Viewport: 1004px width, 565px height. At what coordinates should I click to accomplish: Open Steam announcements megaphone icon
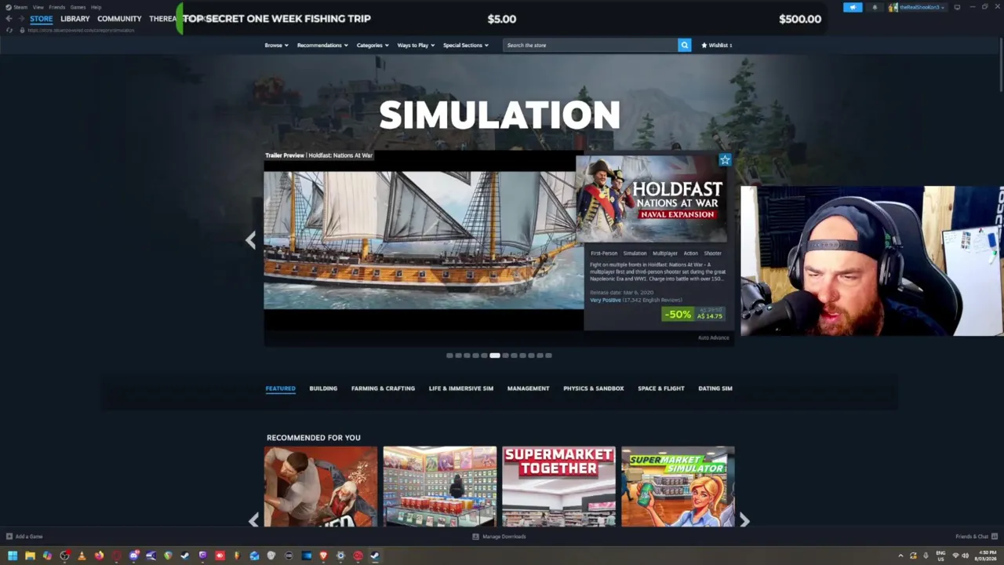pos(853,7)
